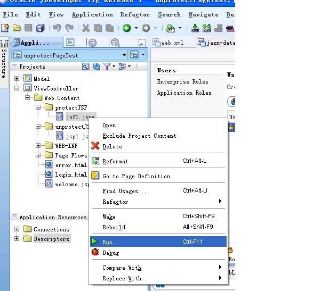Click the Cancel build toolbar icon
This screenshot has width=313, height=291.
pos(219,28)
